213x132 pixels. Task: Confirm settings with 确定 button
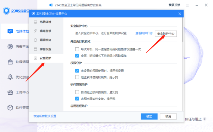pos(149,116)
